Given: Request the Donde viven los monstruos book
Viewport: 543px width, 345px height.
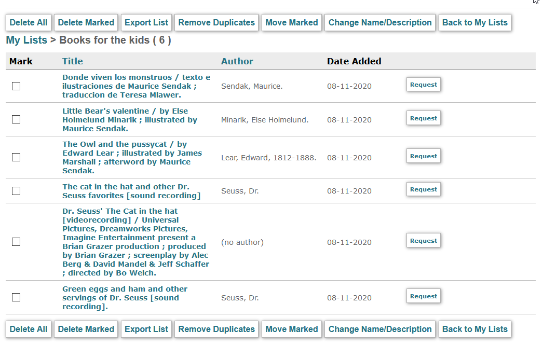Looking at the screenshot, I should pos(424,85).
